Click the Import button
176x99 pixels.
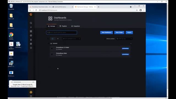129,32
